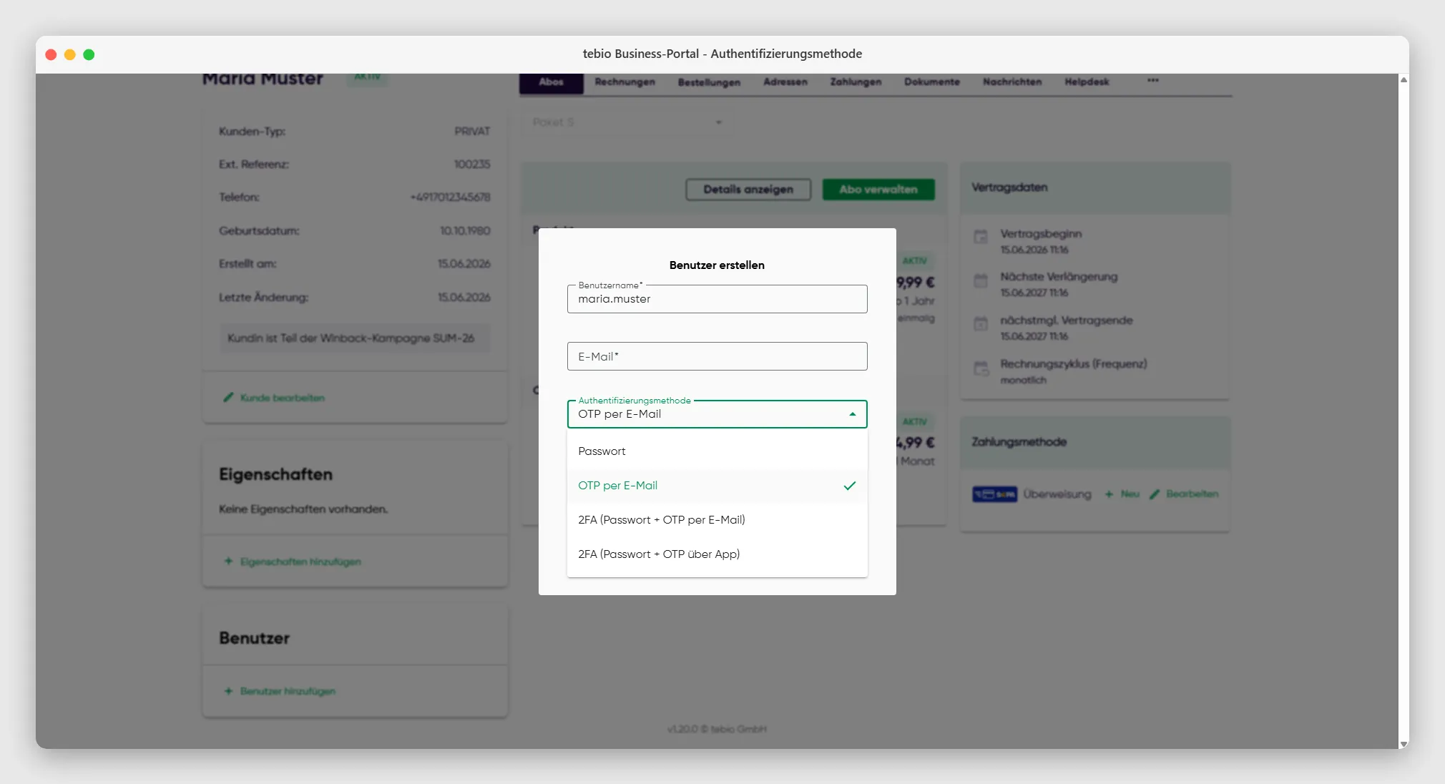The height and width of the screenshot is (784, 1445).
Task: Switch to the Dokumente tab
Action: click(x=931, y=82)
